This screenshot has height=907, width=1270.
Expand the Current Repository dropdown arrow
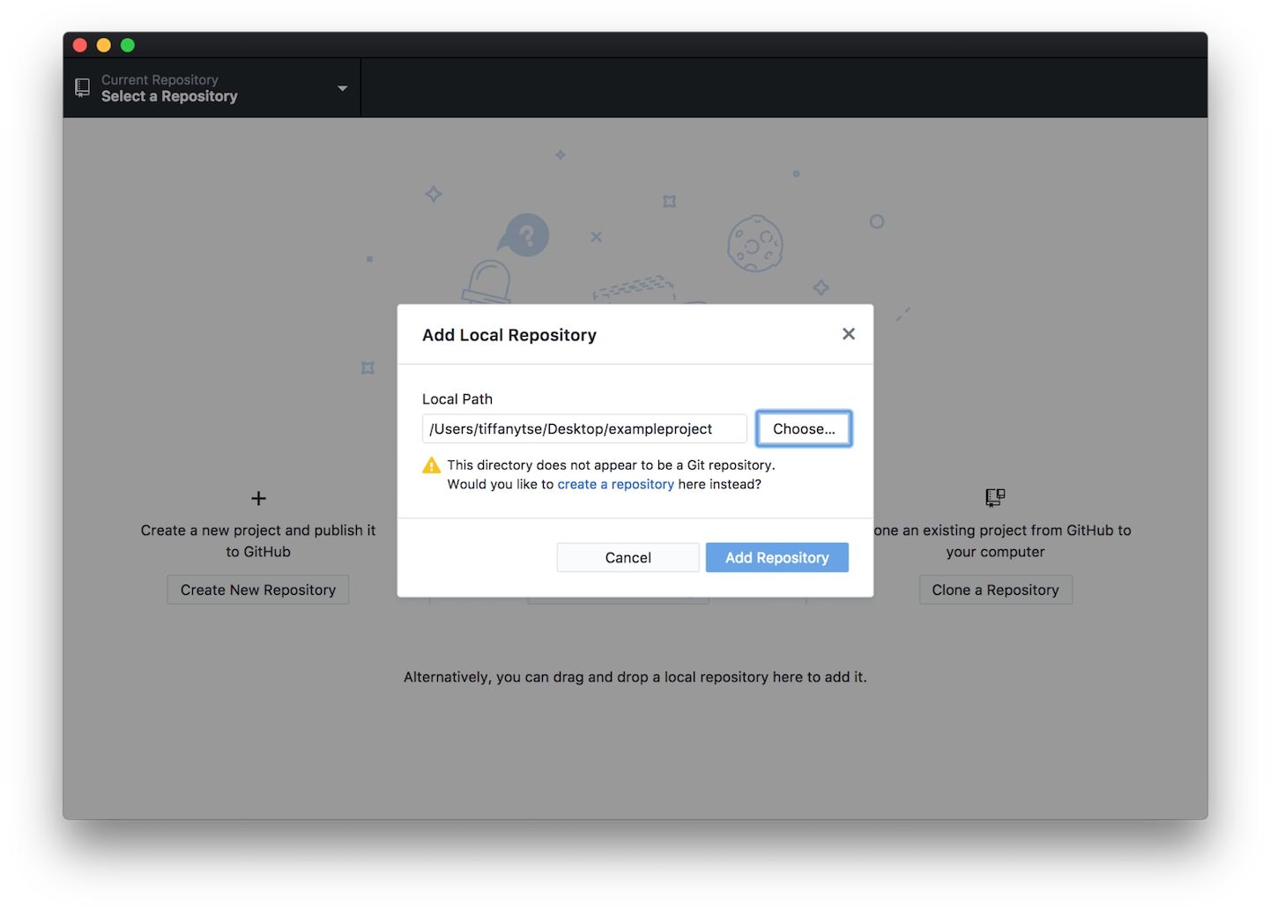(342, 88)
